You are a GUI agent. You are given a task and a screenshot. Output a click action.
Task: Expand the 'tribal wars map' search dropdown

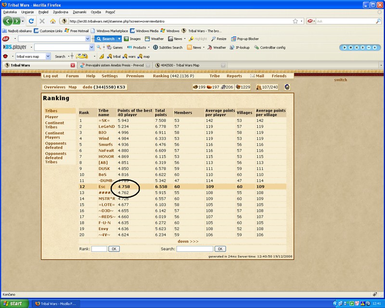48,56
